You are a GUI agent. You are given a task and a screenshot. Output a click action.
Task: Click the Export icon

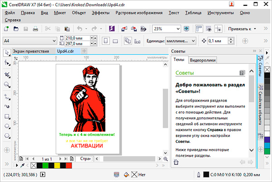[134, 29]
